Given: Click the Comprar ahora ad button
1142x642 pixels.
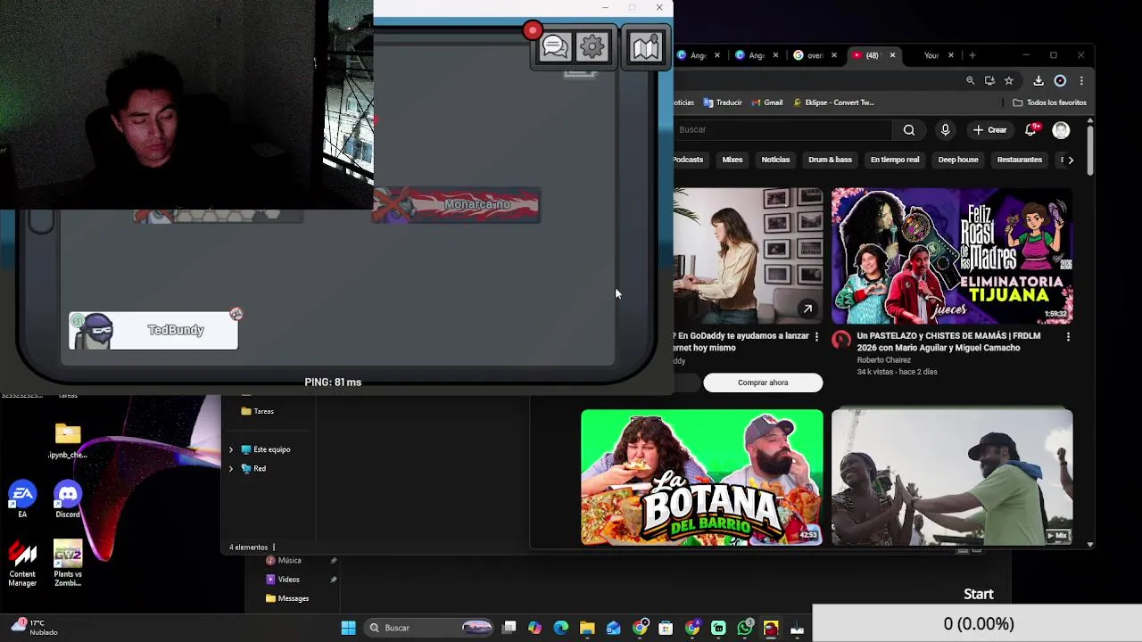Looking at the screenshot, I should (x=763, y=383).
